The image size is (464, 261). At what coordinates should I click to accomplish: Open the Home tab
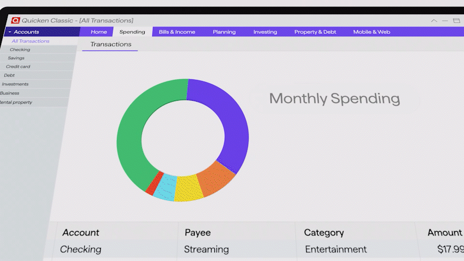click(x=99, y=32)
